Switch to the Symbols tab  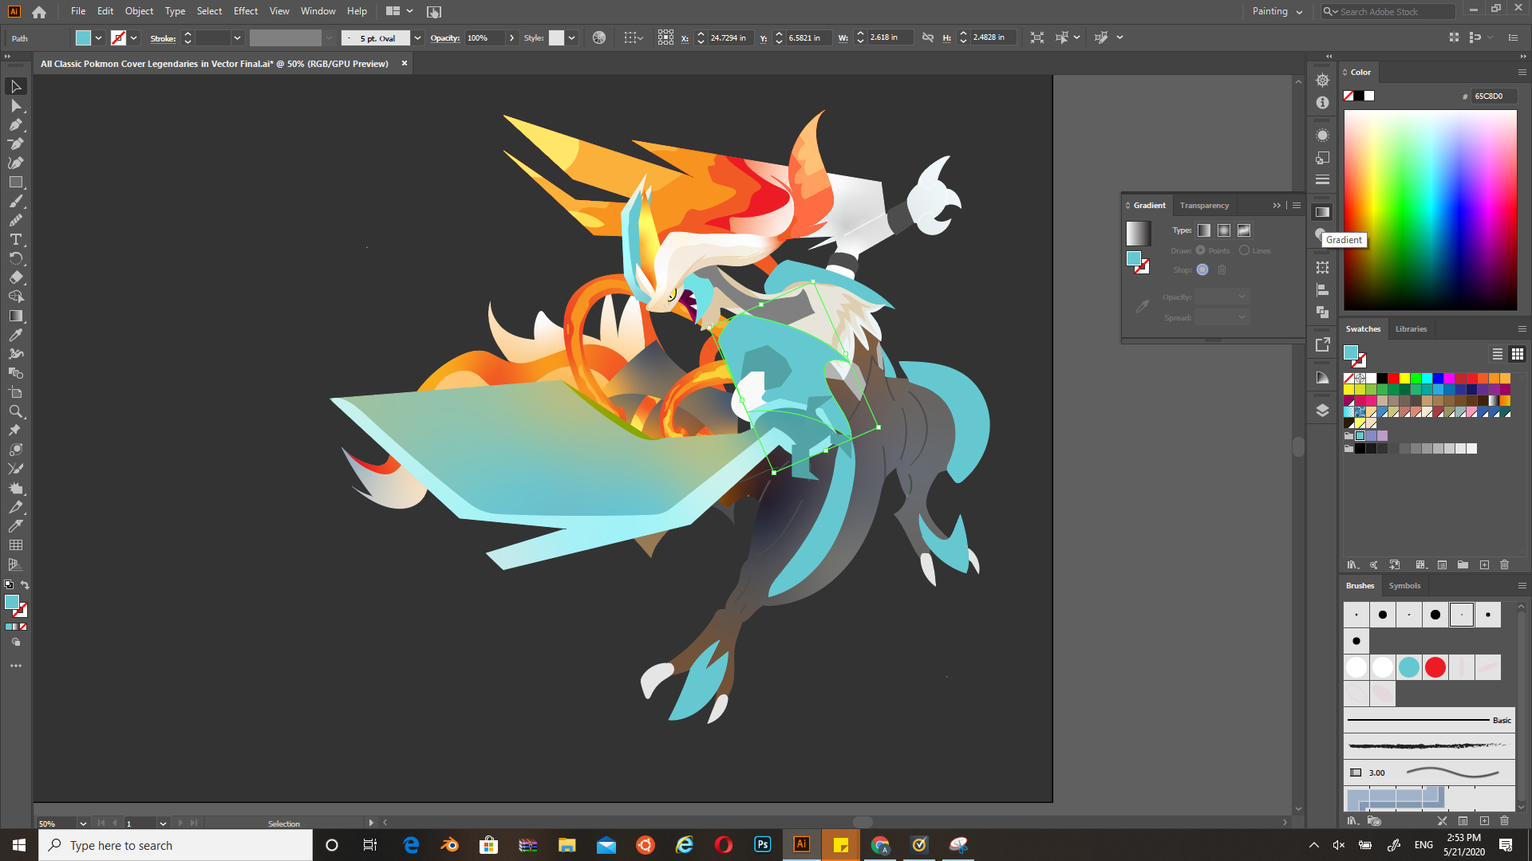point(1404,585)
